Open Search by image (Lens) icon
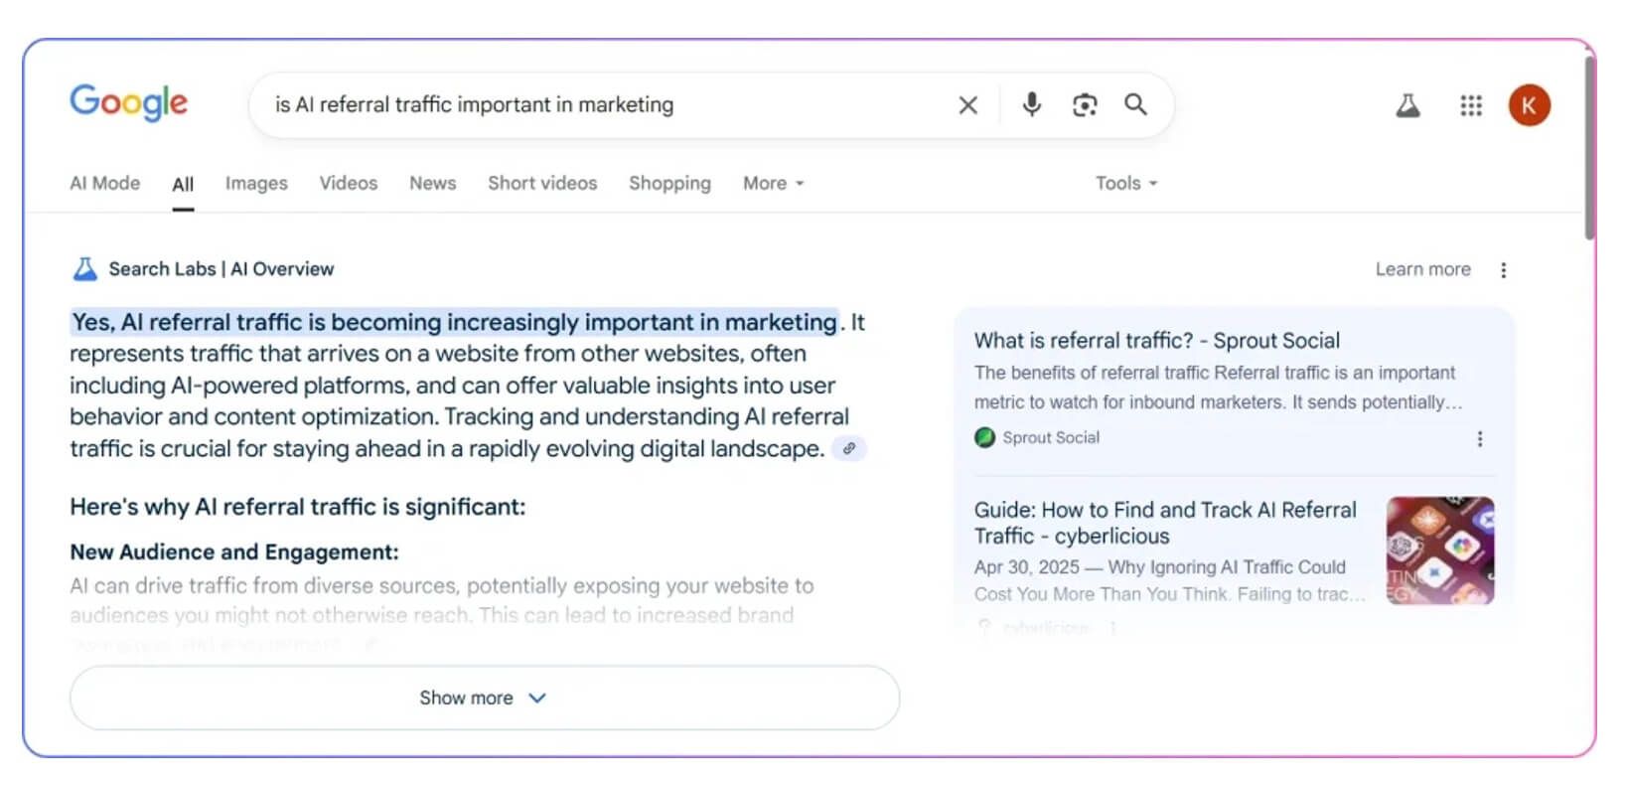 1085,104
